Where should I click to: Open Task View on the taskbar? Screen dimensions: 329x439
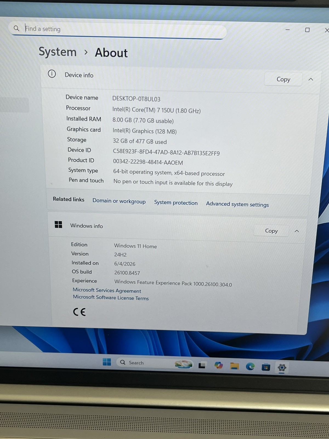(202, 365)
